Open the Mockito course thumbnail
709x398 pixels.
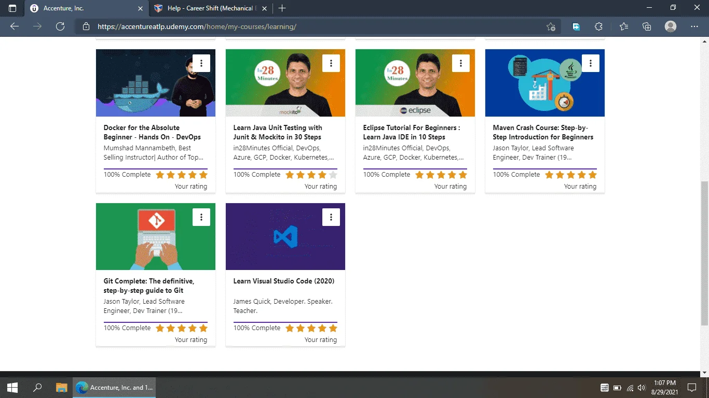click(x=285, y=83)
